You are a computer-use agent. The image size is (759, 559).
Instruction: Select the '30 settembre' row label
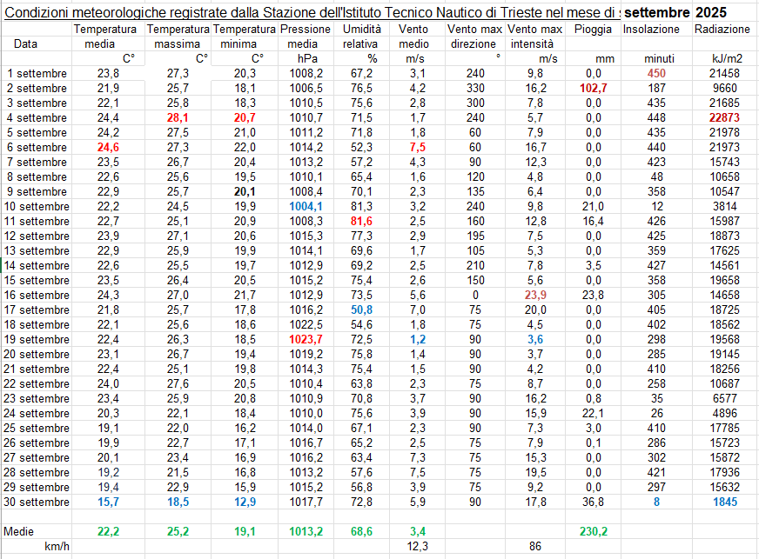pos(37,502)
